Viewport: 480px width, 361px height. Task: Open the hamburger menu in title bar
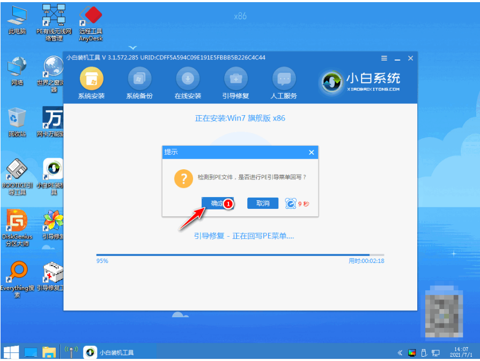tap(384, 58)
